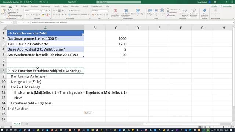Screen dimensions: 235x132
Task: Open Sortieren und Filtern icon
Action: click(185, 11)
